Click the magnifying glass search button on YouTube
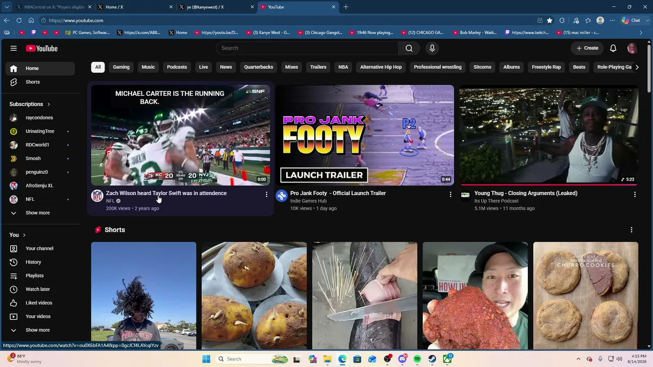Viewport: 653px width, 367px height. [x=409, y=48]
